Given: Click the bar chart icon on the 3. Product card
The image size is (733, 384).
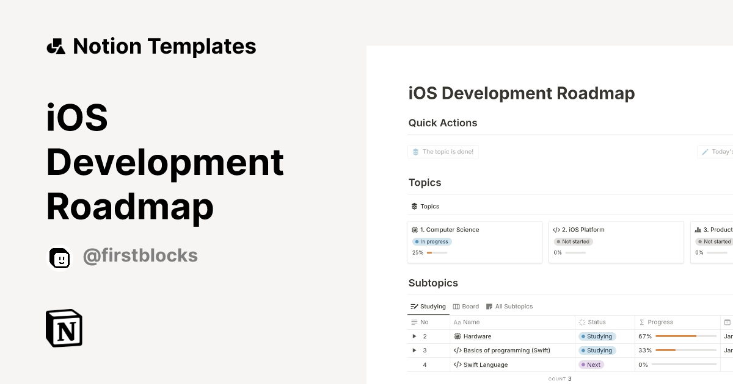Looking at the screenshot, I should pyautogui.click(x=698, y=229).
